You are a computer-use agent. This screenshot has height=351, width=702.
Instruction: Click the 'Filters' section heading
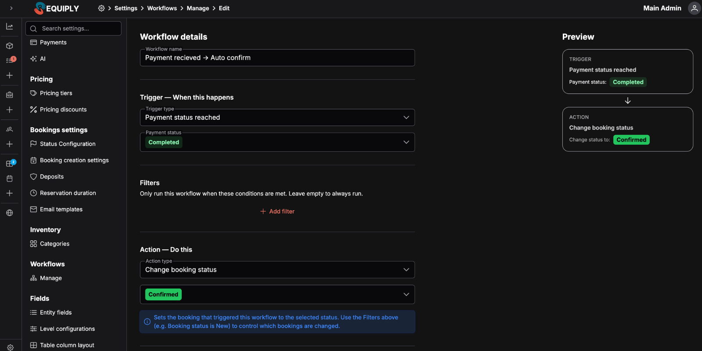(x=150, y=183)
